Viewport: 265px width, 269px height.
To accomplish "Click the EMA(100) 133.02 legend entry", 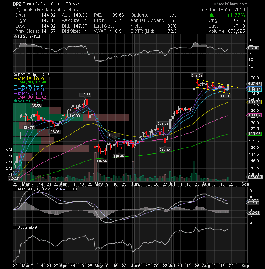I will pyautogui.click(x=30, y=97).
